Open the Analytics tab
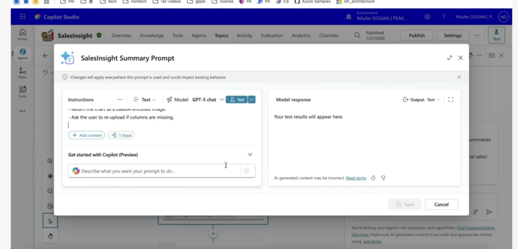The height and width of the screenshot is (249, 518). 301,35
